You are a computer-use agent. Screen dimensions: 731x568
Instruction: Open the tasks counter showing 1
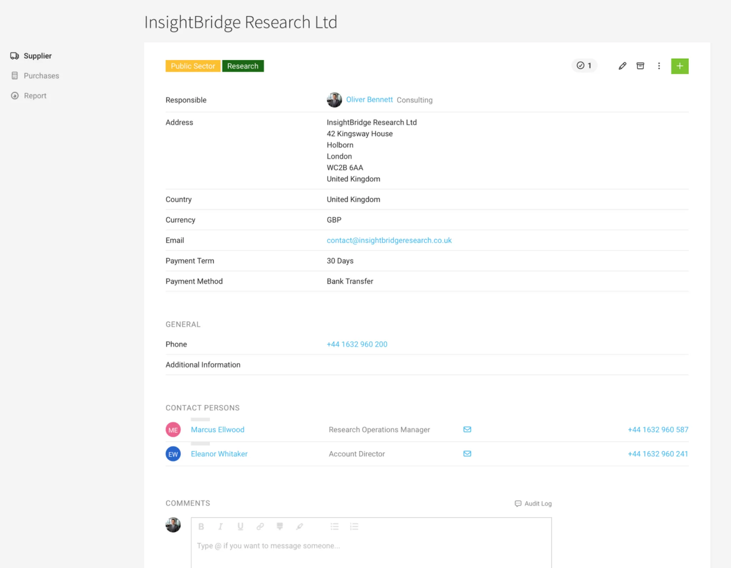click(x=584, y=66)
